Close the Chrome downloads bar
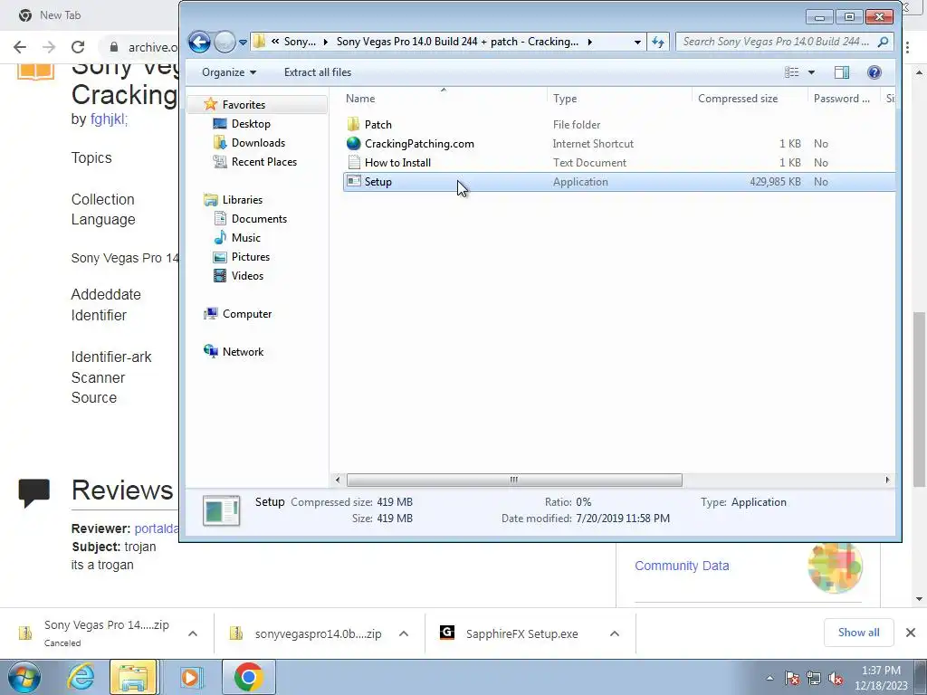Image resolution: width=927 pixels, height=695 pixels. (911, 633)
